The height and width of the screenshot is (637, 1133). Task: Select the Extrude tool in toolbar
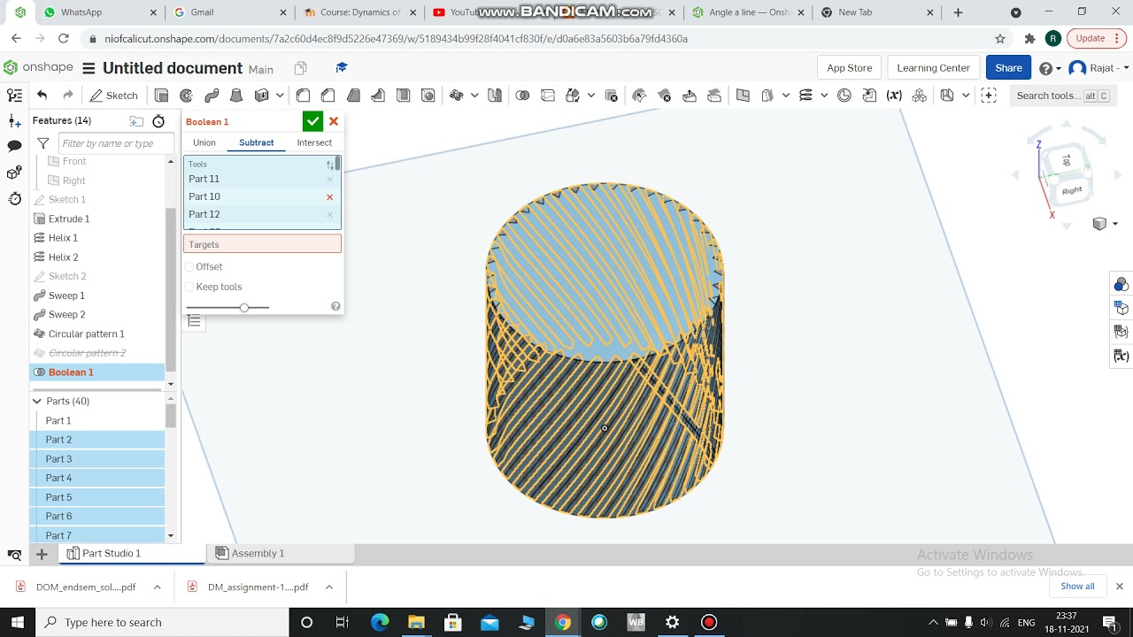click(161, 96)
